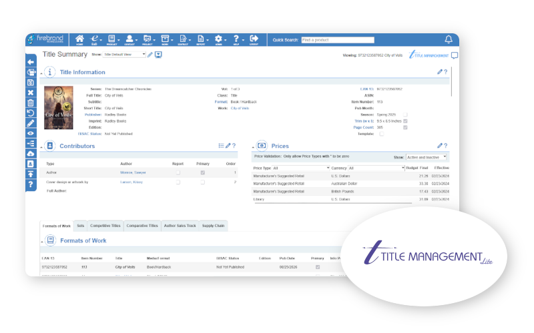
Task: Open Title Default View dropdown
Action: point(124,55)
